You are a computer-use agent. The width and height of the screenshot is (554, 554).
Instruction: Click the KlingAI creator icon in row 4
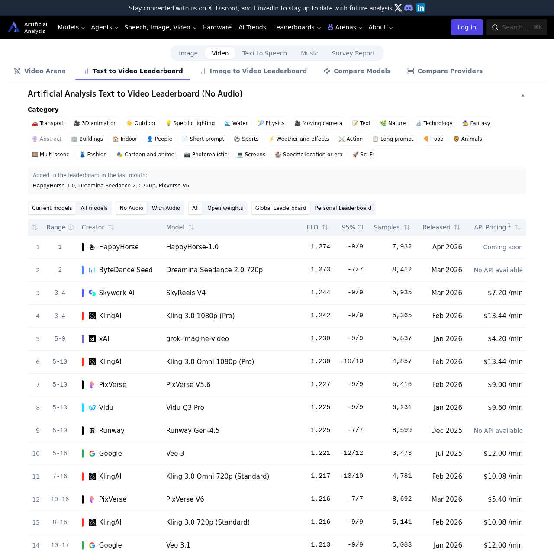(91, 316)
